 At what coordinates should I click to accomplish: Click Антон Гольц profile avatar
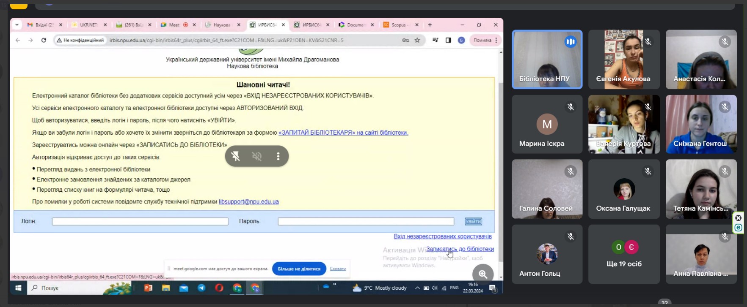pos(547,254)
